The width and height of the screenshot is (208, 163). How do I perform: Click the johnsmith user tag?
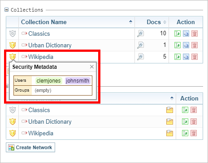pos(78,81)
